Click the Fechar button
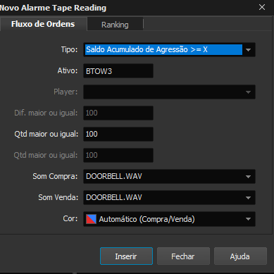 point(183,256)
